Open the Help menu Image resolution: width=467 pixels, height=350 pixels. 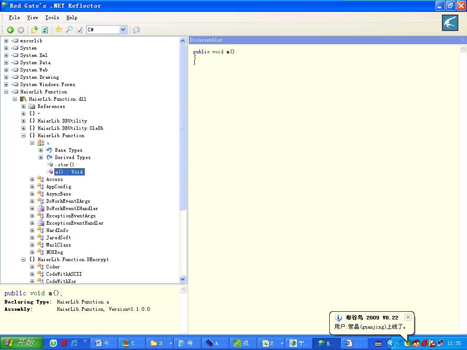click(x=72, y=18)
